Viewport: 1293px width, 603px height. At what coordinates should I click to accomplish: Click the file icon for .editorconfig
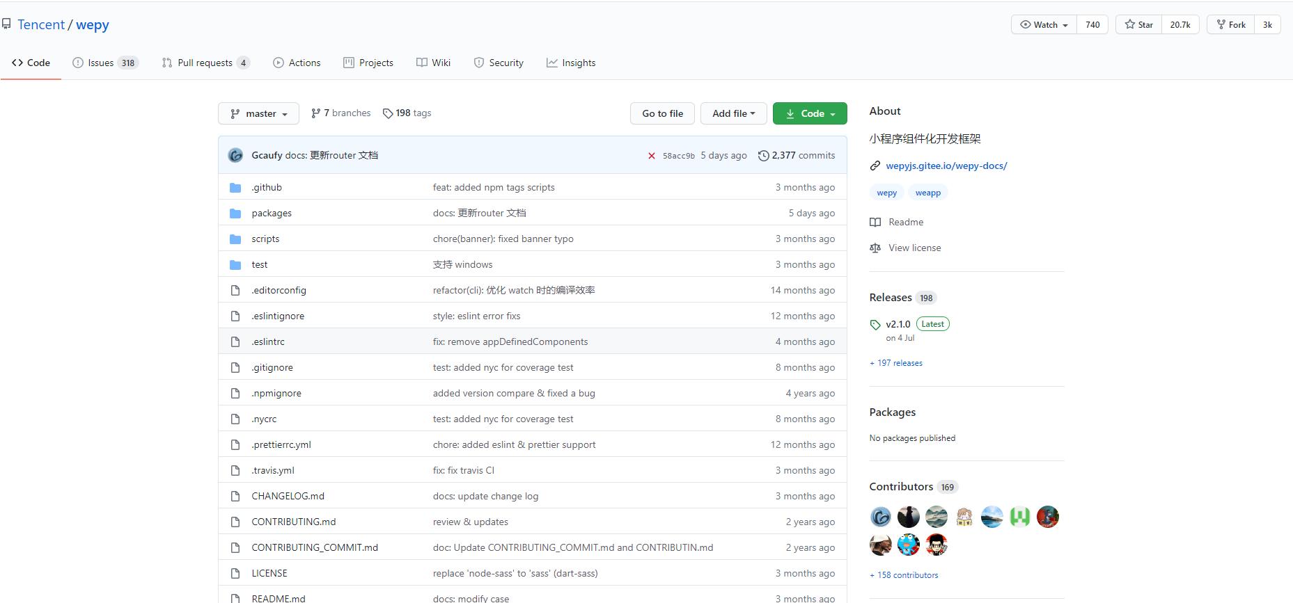click(235, 290)
